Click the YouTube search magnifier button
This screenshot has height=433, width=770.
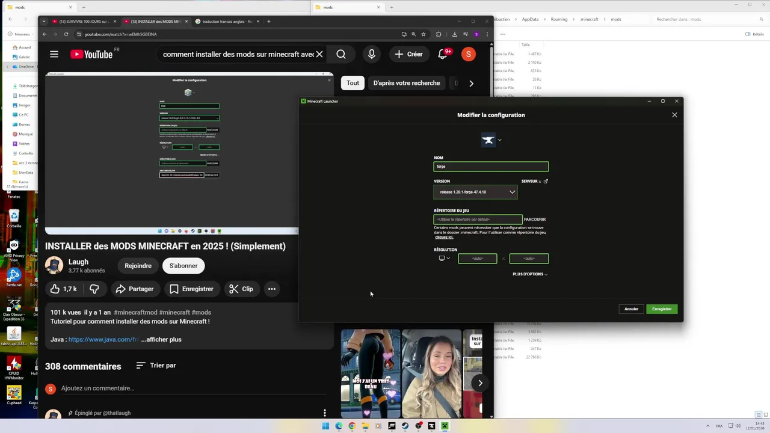pos(341,54)
